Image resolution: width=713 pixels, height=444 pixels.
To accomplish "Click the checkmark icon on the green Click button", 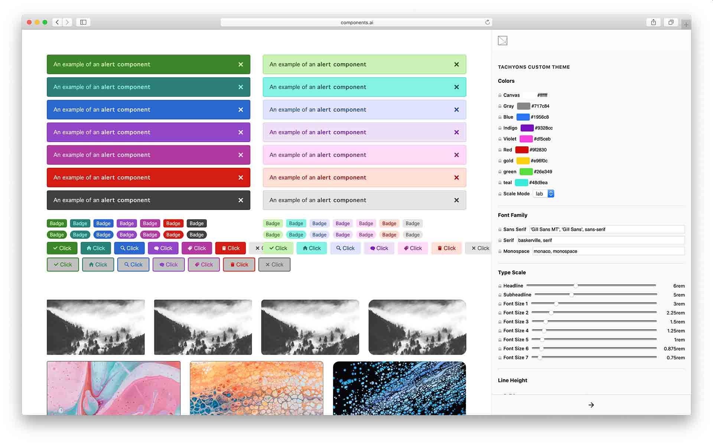I will tap(55, 248).
